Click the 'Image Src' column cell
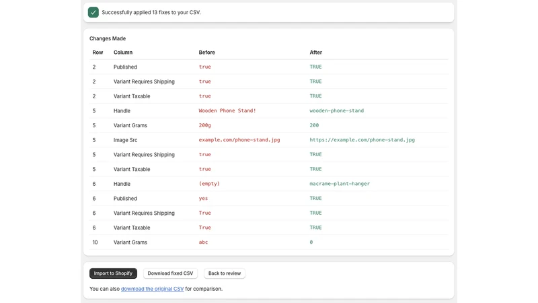Image resolution: width=538 pixels, height=303 pixels. (126, 140)
